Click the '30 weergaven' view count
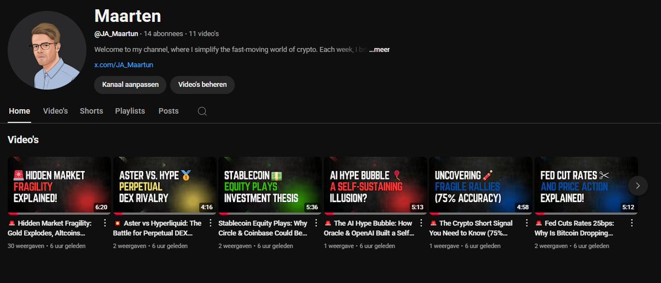661x283 pixels. [x=25, y=246]
